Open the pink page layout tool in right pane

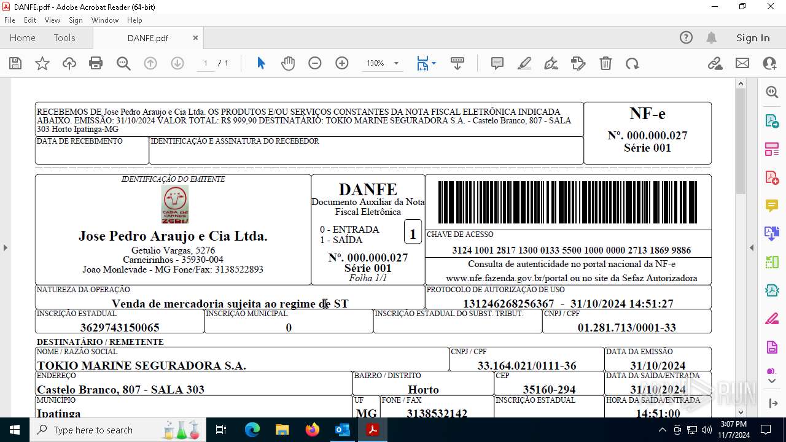(x=772, y=149)
